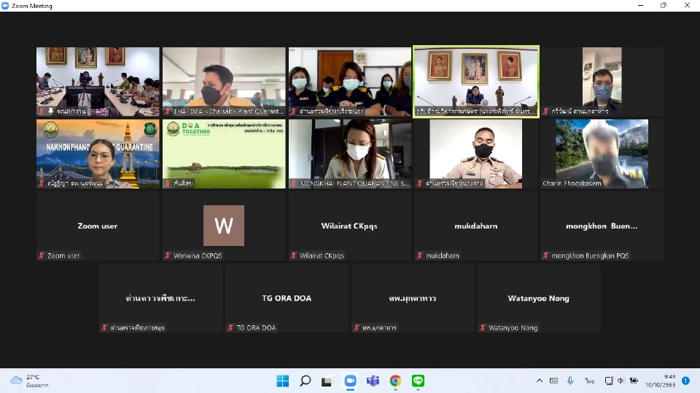Click muted mic icon on Zoom user tile
Screen dimensions: 700x393
point(42,255)
